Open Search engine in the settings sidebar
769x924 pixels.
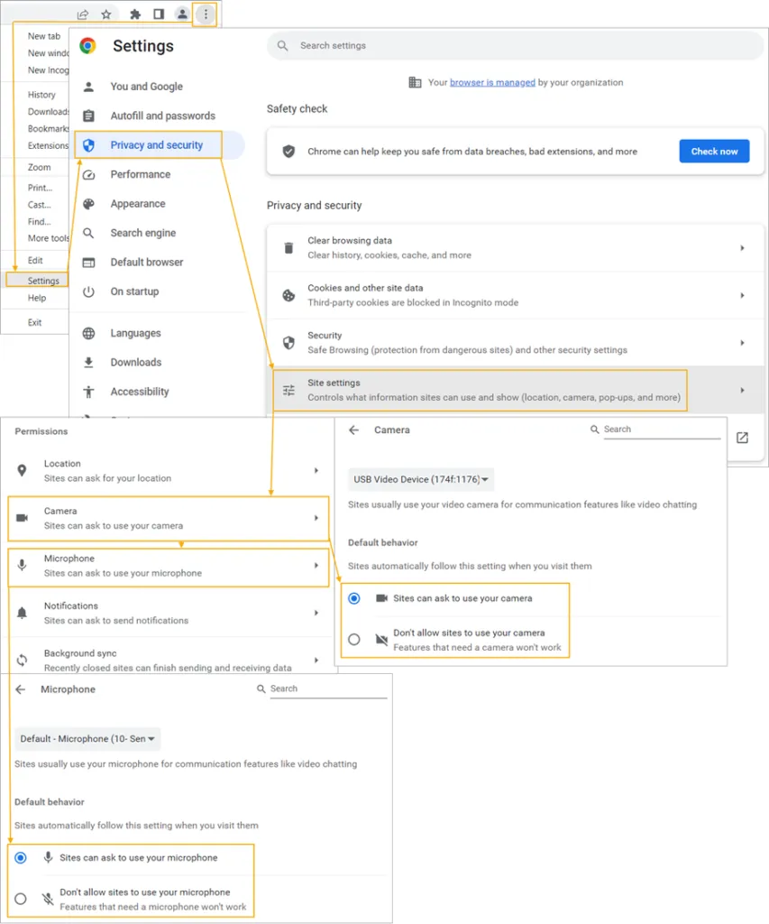point(143,234)
